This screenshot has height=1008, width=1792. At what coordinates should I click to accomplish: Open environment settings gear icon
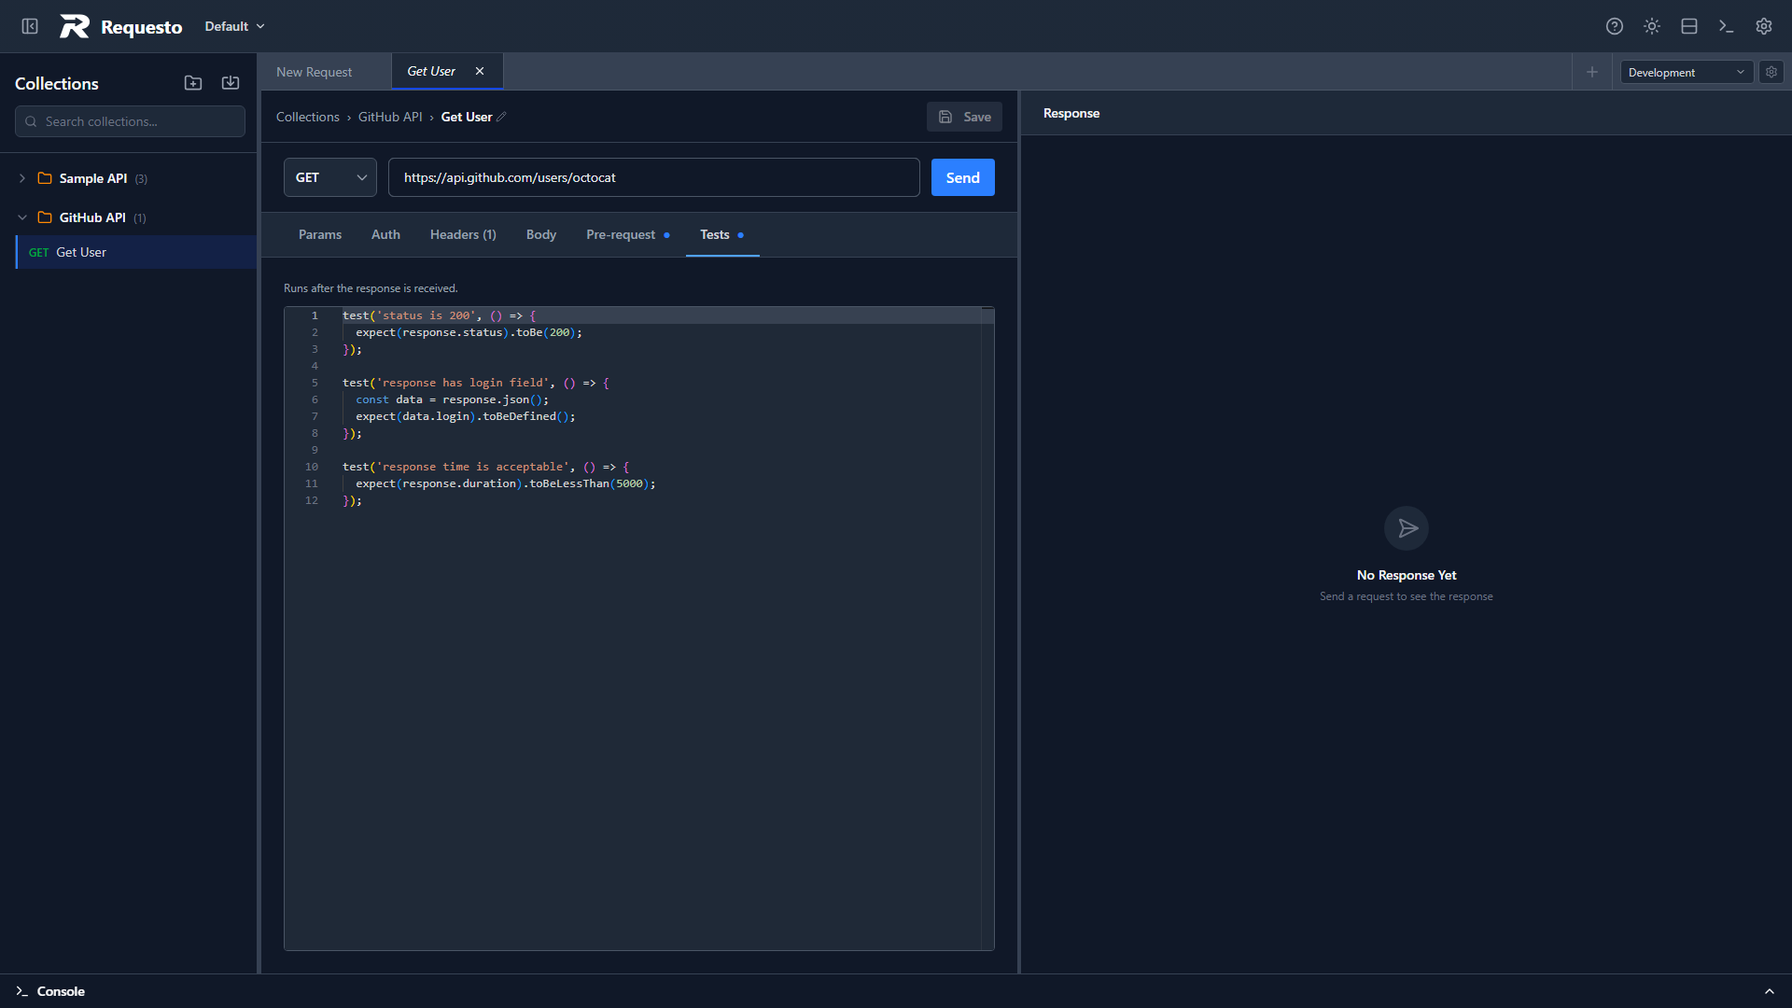(x=1771, y=72)
